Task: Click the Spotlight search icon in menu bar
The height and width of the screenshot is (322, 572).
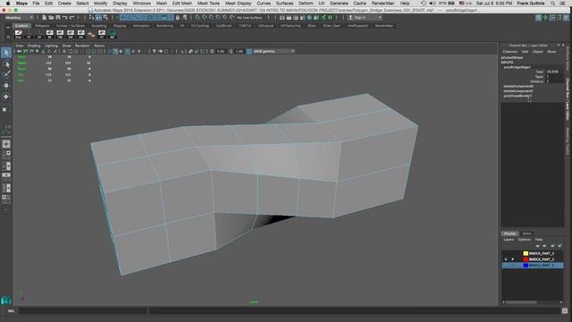Action: [553, 4]
